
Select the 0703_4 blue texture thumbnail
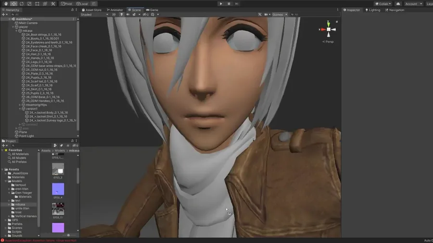pos(58,189)
